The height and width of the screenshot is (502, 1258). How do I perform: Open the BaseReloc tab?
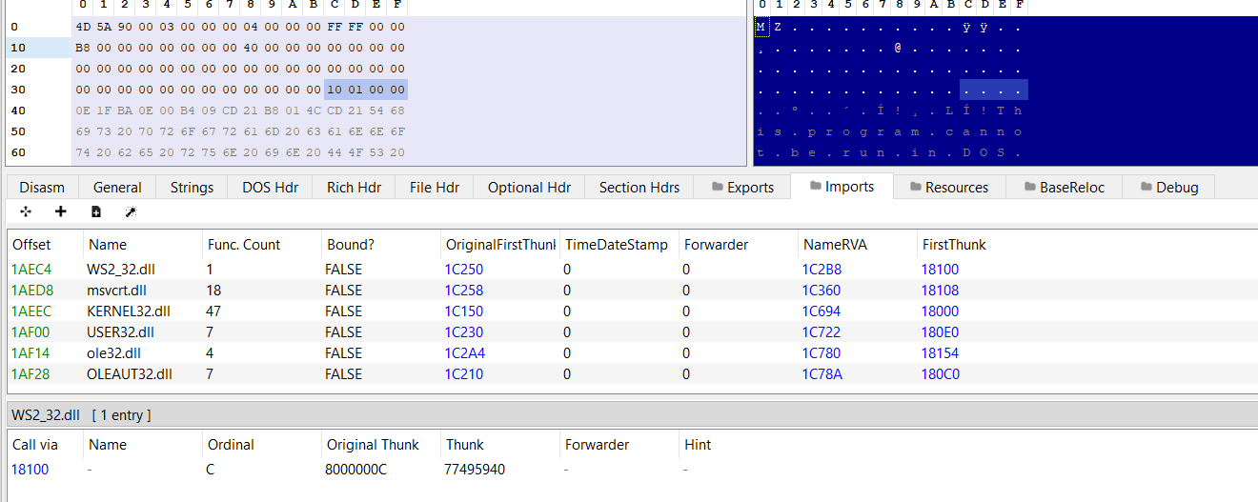pyautogui.click(x=1063, y=188)
